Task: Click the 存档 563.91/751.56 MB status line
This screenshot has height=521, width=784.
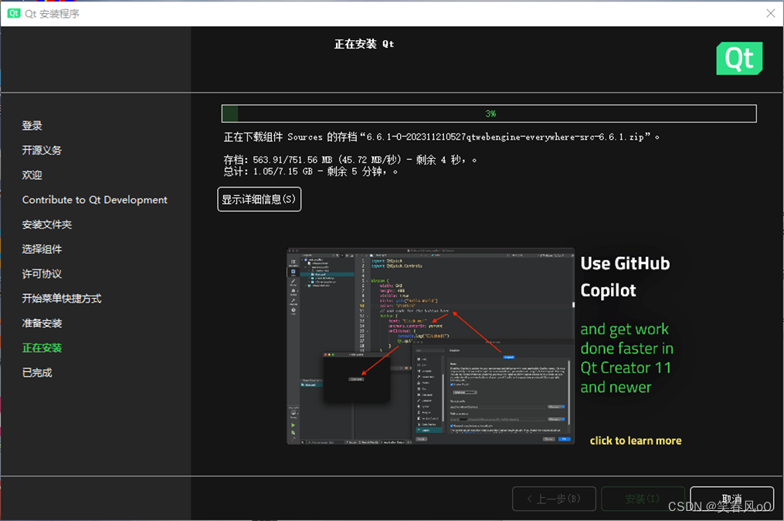Action: tap(349, 160)
